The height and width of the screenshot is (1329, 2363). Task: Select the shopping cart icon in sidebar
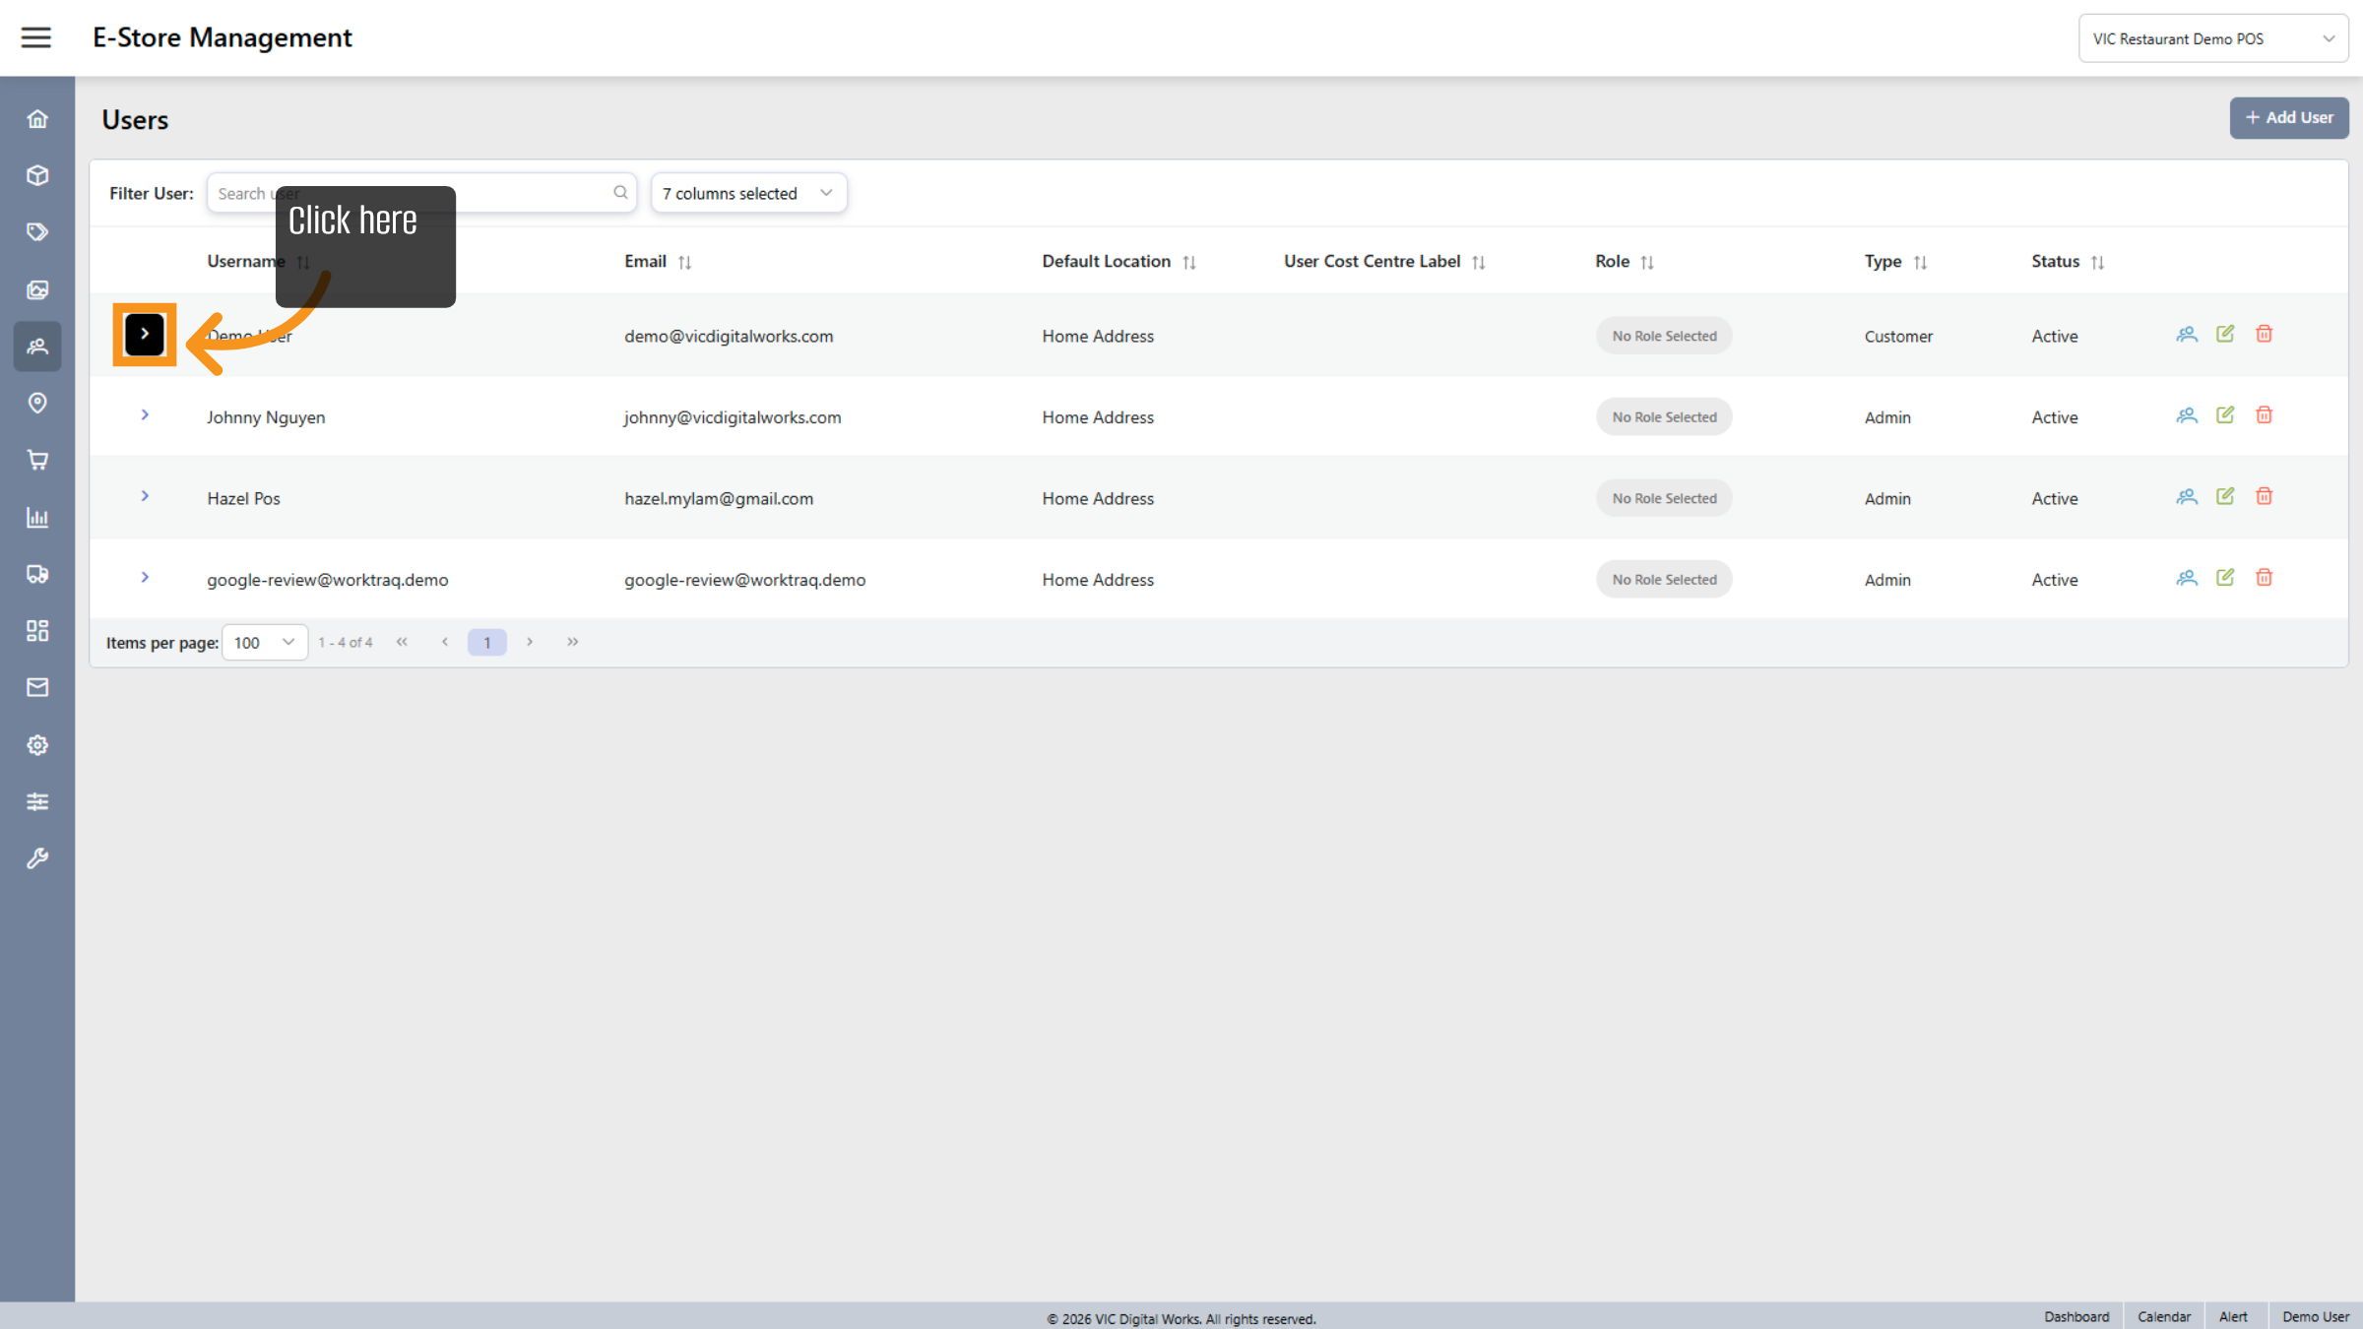click(37, 460)
